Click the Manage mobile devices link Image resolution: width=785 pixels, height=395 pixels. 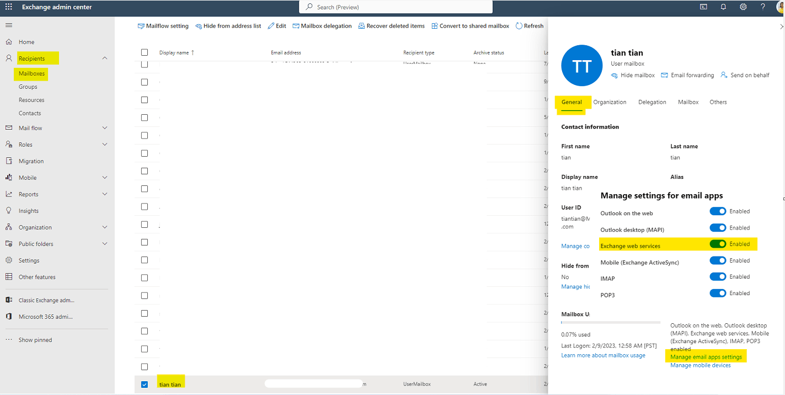[701, 365]
